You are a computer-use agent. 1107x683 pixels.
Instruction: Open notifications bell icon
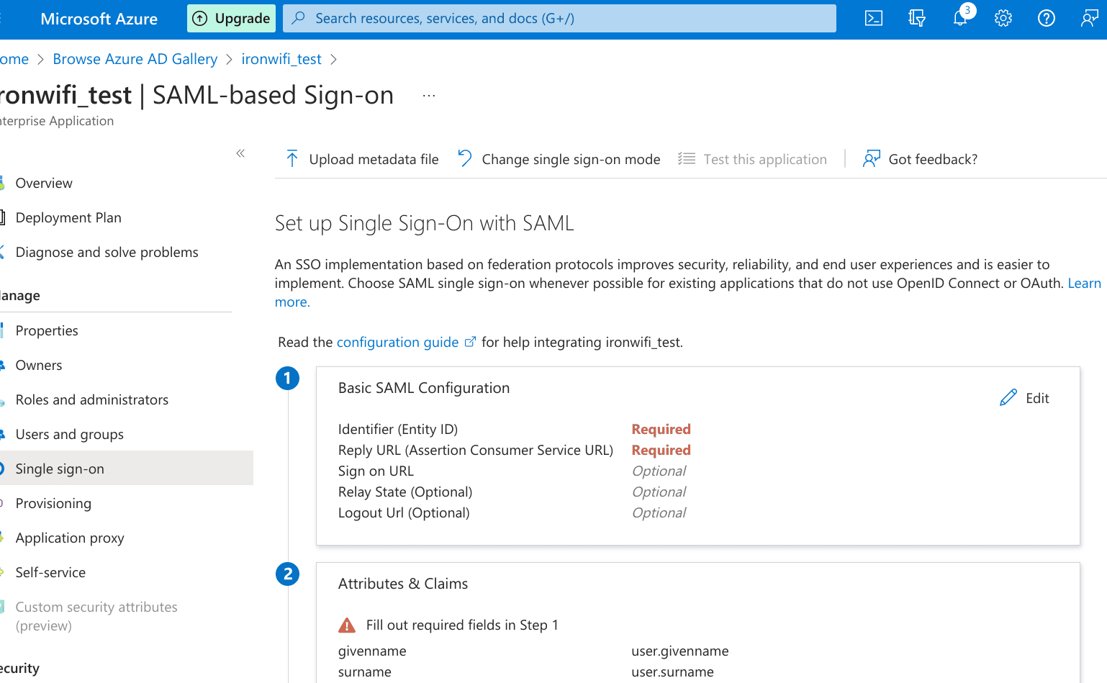coord(961,17)
